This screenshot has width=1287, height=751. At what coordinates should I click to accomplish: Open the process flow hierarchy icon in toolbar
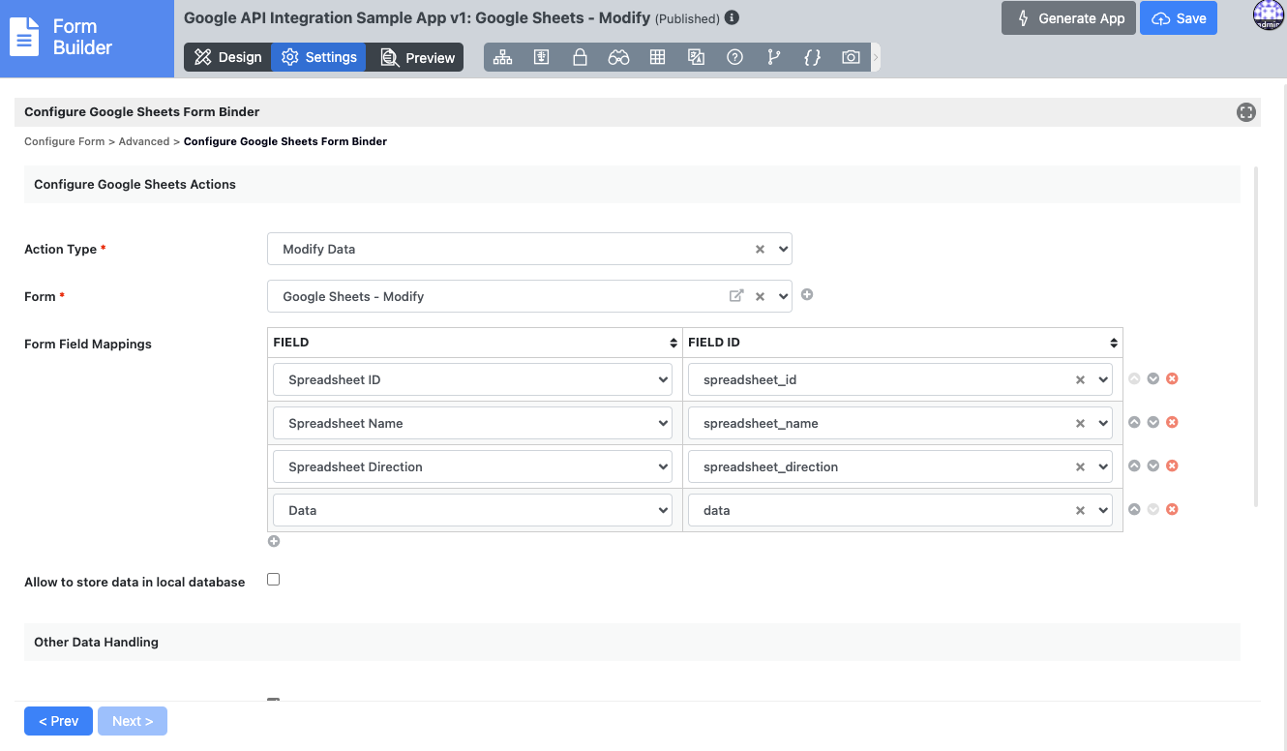(502, 57)
